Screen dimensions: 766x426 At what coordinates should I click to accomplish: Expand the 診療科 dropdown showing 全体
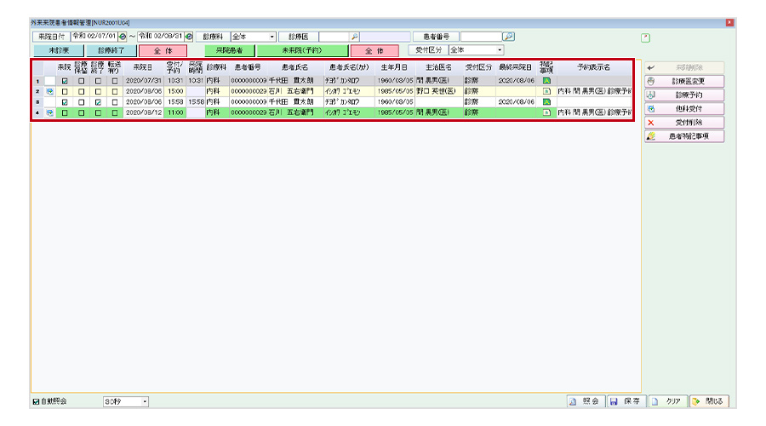tap(272, 37)
